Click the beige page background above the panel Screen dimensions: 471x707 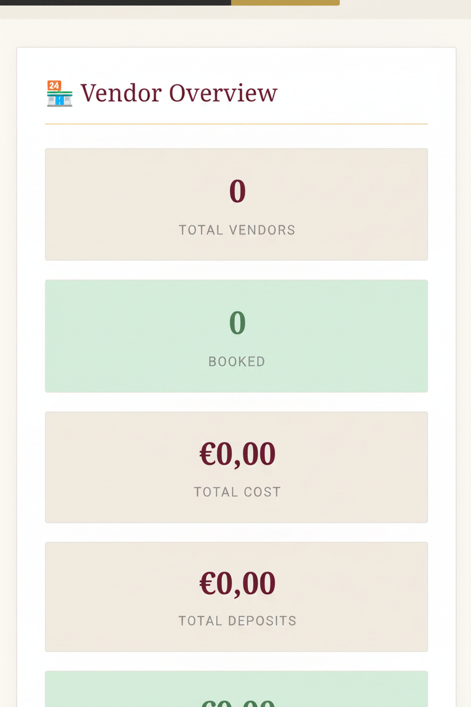(x=236, y=33)
